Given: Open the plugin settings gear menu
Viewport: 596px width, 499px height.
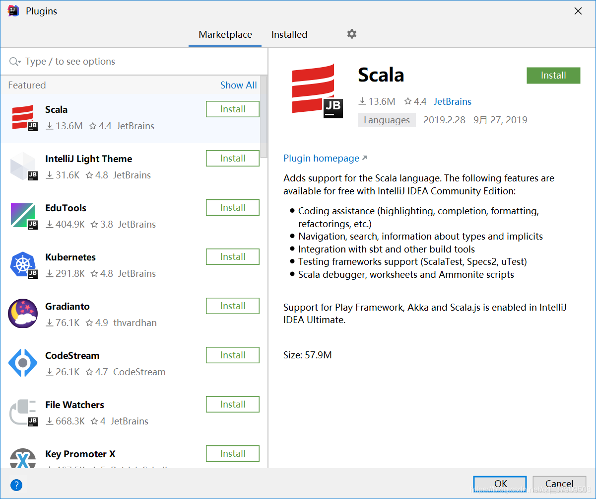Looking at the screenshot, I should pos(352,34).
